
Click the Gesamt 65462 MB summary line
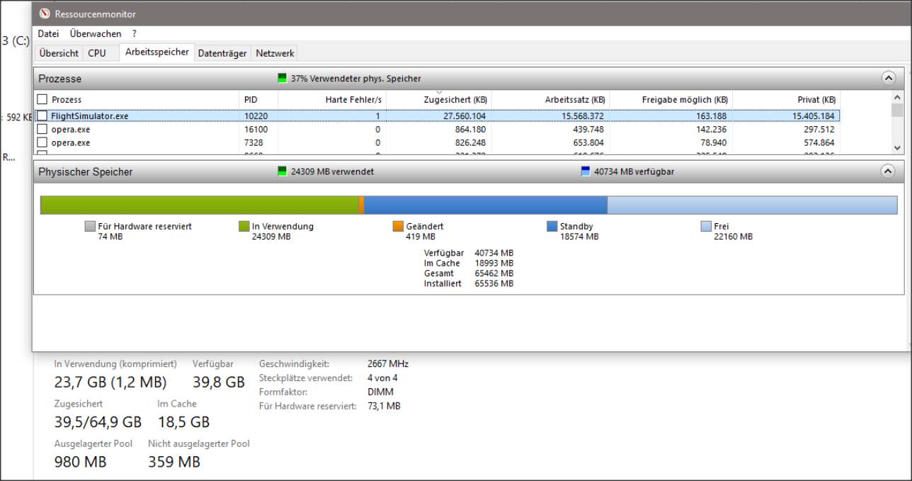pos(469,273)
